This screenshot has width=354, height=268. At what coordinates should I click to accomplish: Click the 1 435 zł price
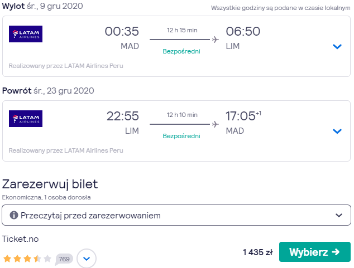pos(258,252)
